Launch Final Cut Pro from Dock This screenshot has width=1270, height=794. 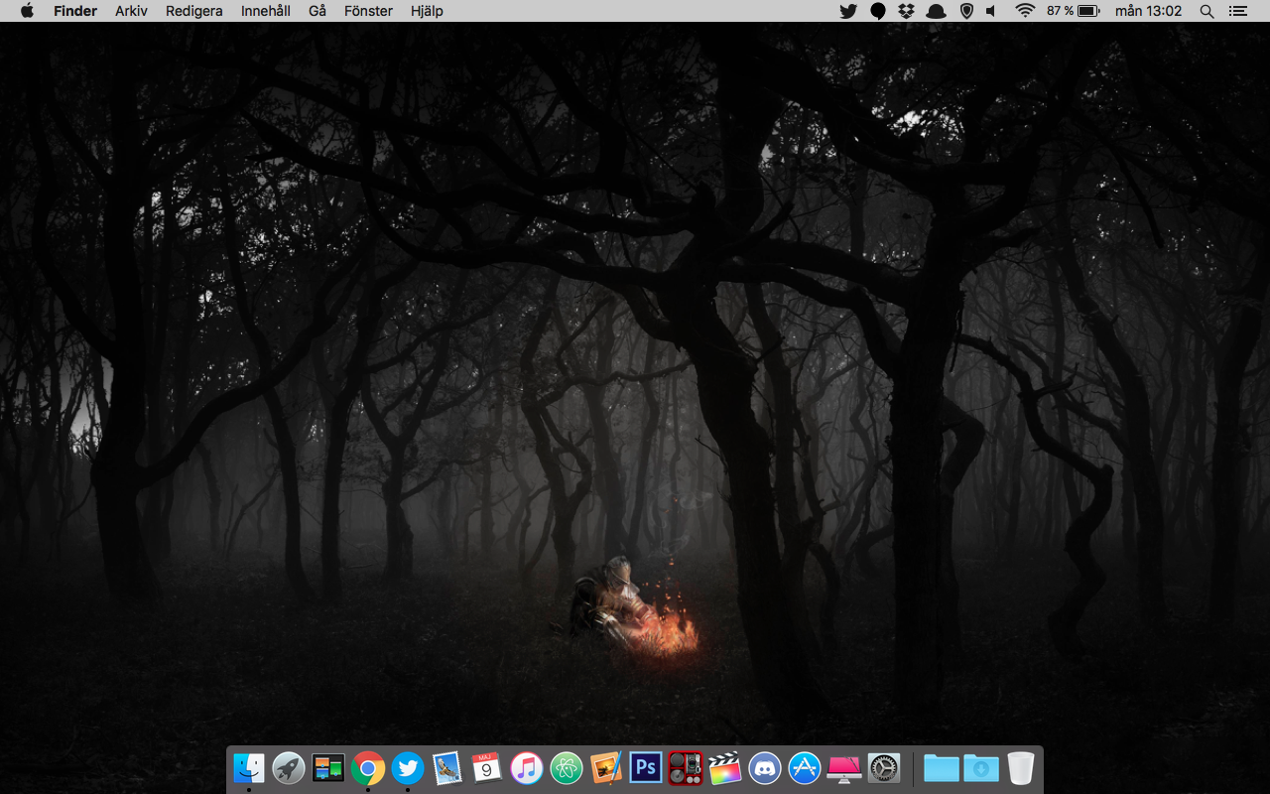725,768
